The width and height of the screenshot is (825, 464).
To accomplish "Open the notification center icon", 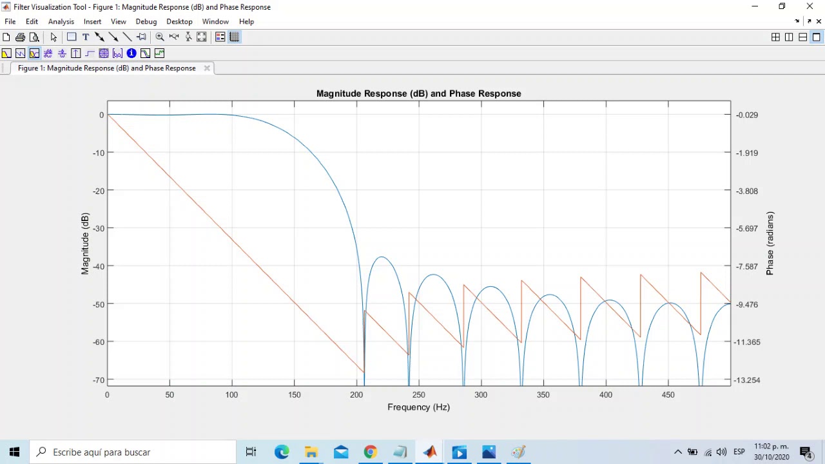I will (806, 452).
